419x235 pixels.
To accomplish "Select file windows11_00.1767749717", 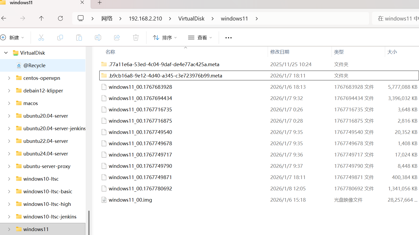I will (140, 155).
